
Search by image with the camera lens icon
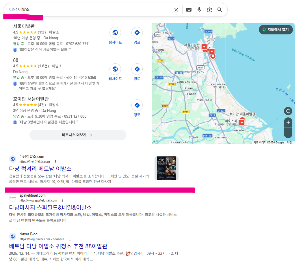pos(210,10)
